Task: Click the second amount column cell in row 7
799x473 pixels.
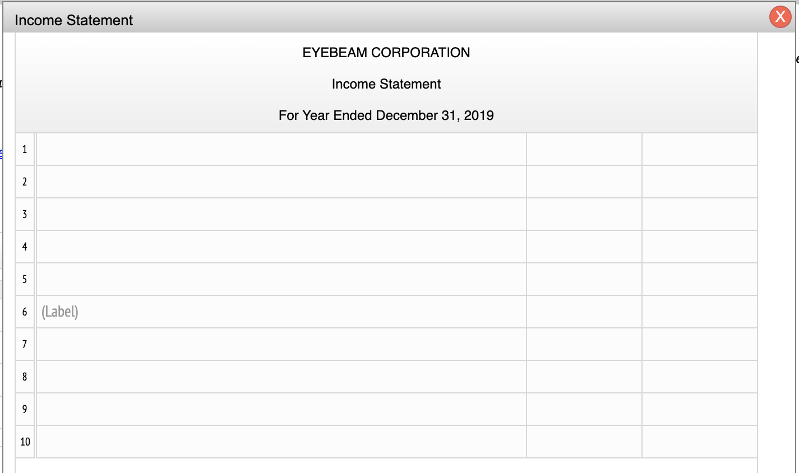Action: (x=700, y=345)
